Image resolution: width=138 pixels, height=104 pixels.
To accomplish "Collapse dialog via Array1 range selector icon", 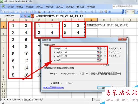I will pos(99,49).
